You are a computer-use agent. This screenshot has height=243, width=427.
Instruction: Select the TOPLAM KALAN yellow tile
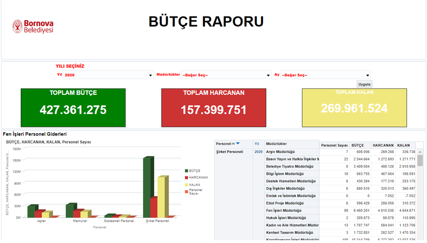pyautogui.click(x=354, y=108)
